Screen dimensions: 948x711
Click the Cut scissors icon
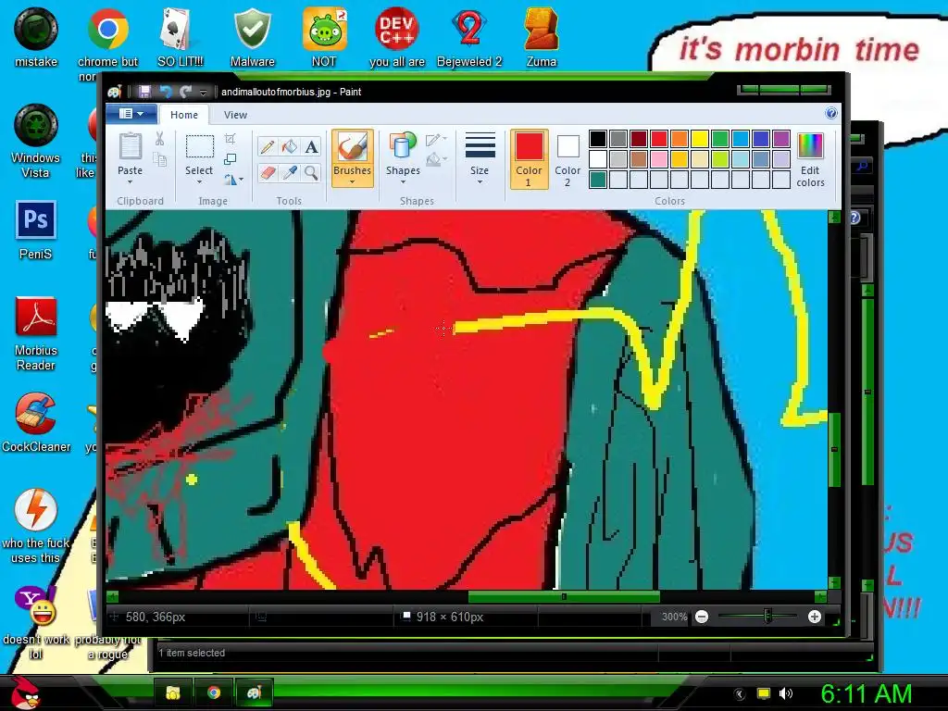159,139
